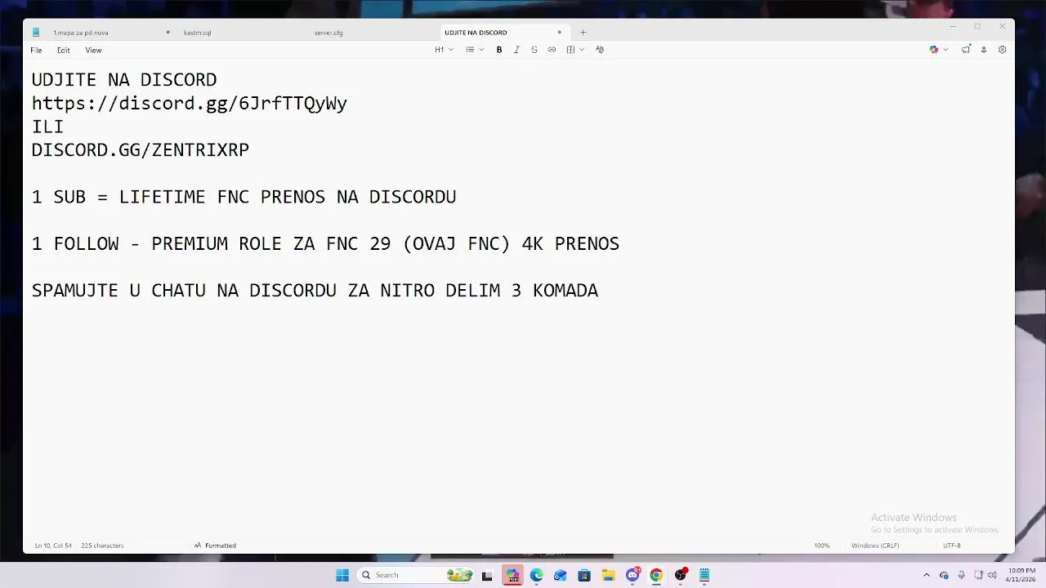Expand the Copilot dropdown arrow
The image size is (1046, 588).
(x=945, y=50)
